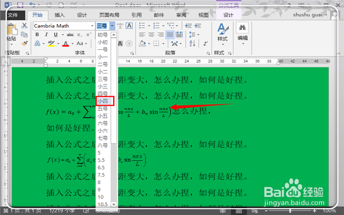The image size is (344, 215).
Task: Open the 文件 file menu
Action: (13, 15)
